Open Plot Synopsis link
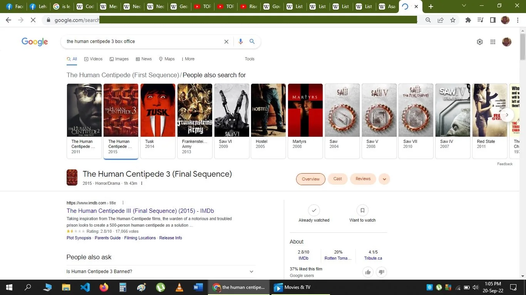Viewport: 526px width, 295px height. [x=79, y=238]
